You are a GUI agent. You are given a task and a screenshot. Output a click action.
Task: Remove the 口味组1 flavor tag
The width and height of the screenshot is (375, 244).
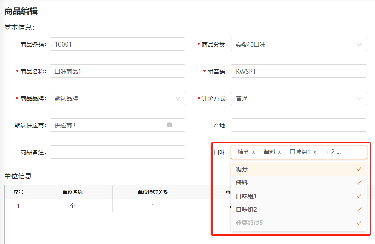315,152
